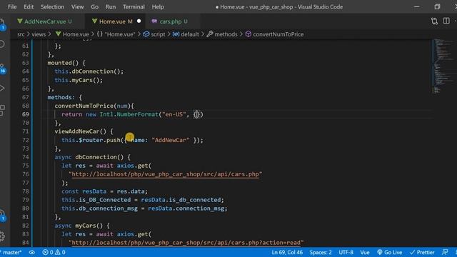Click convertNumToPrice method name on line 68
Viewport: 457px width, 257px height.
click(84, 106)
